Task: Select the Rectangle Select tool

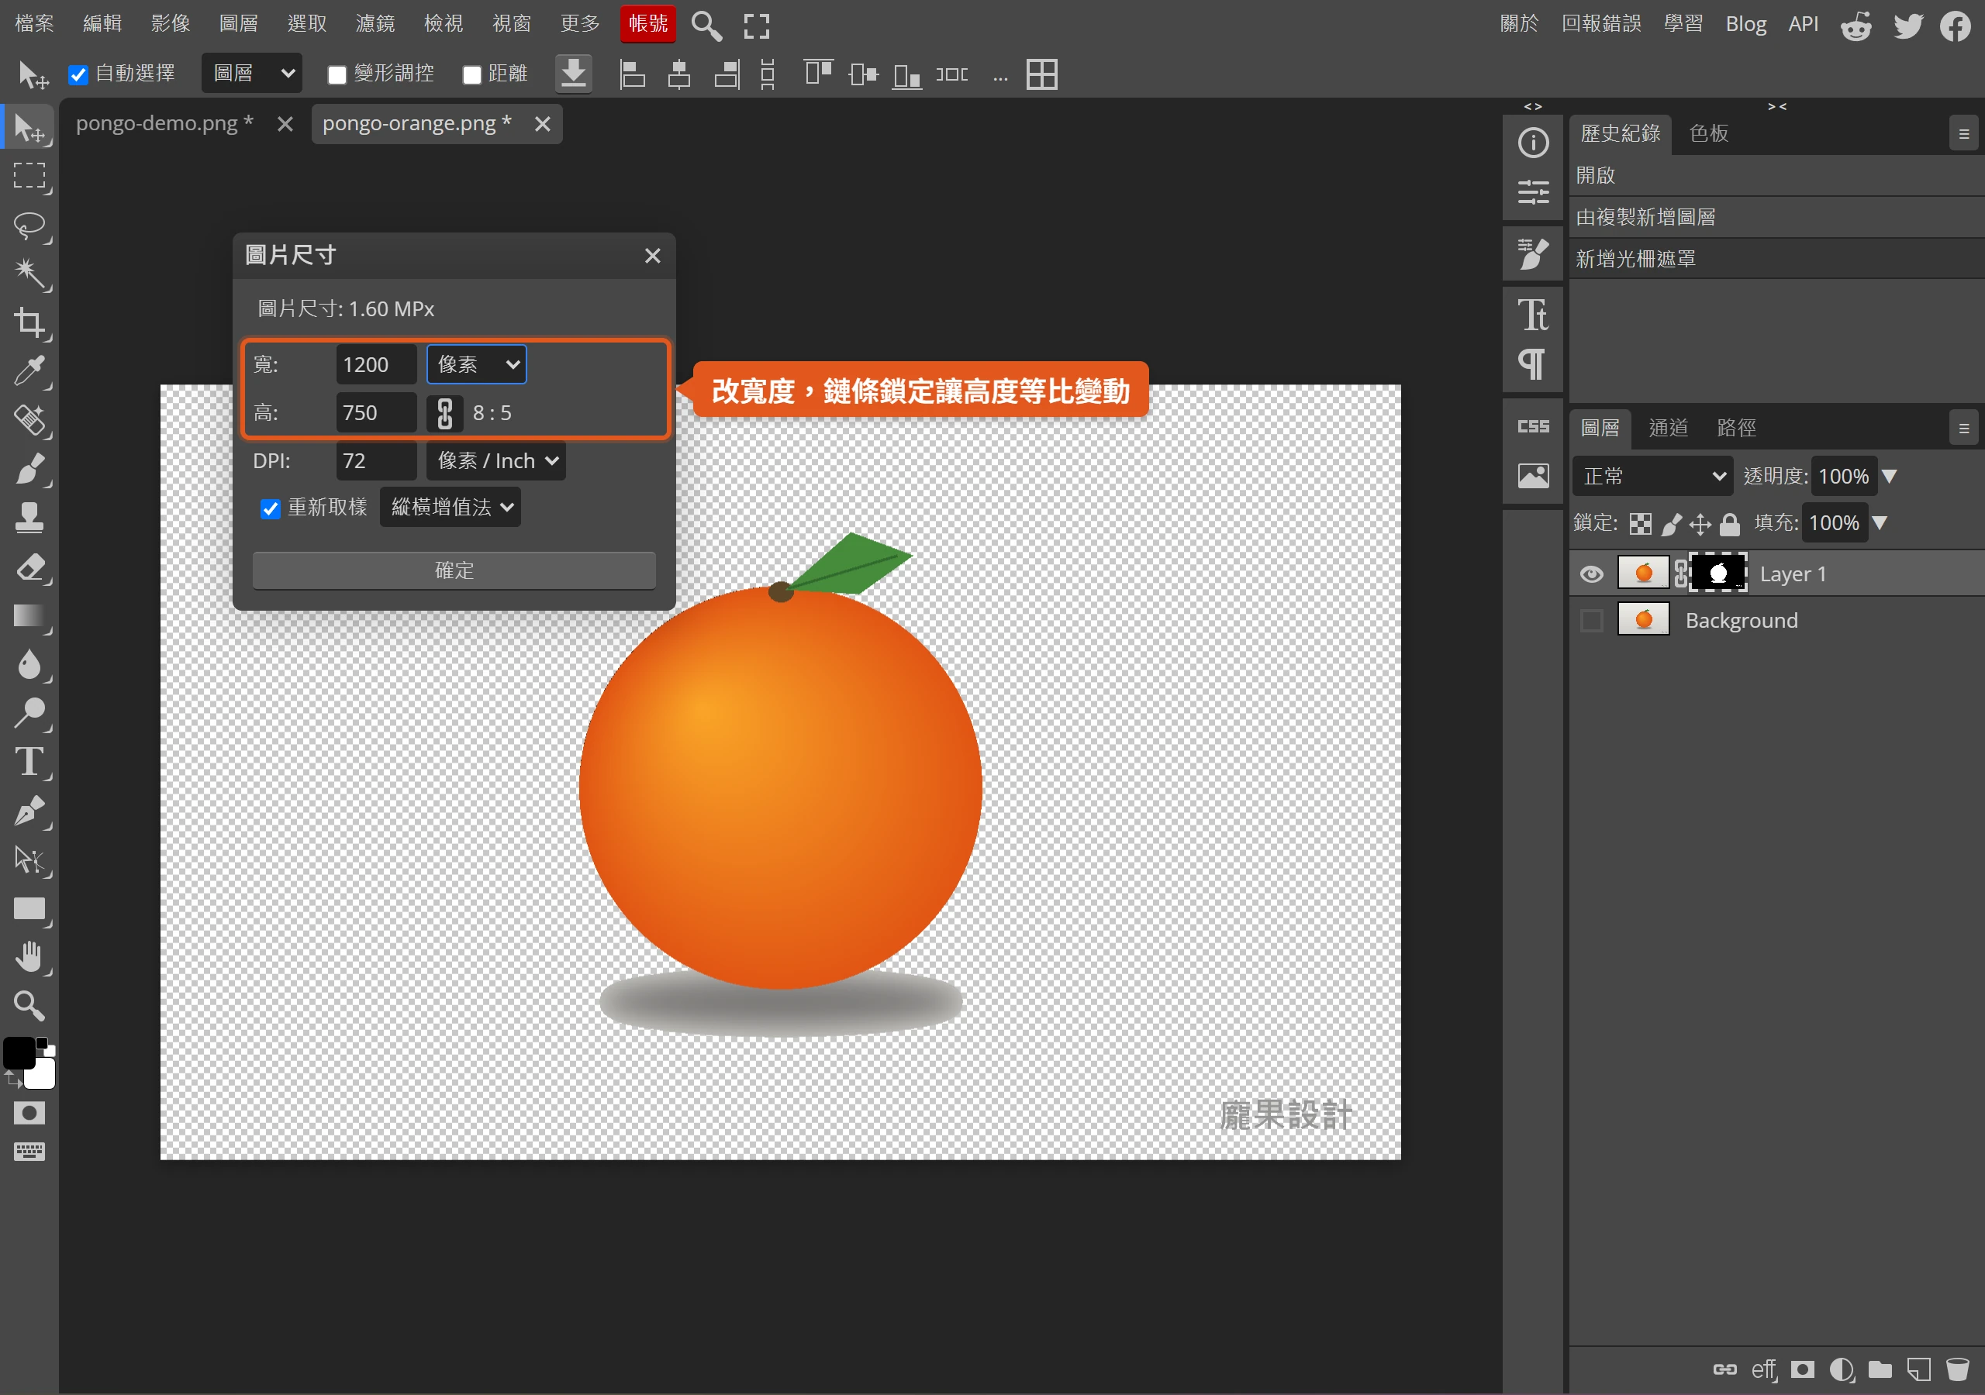Action: pyautogui.click(x=29, y=177)
